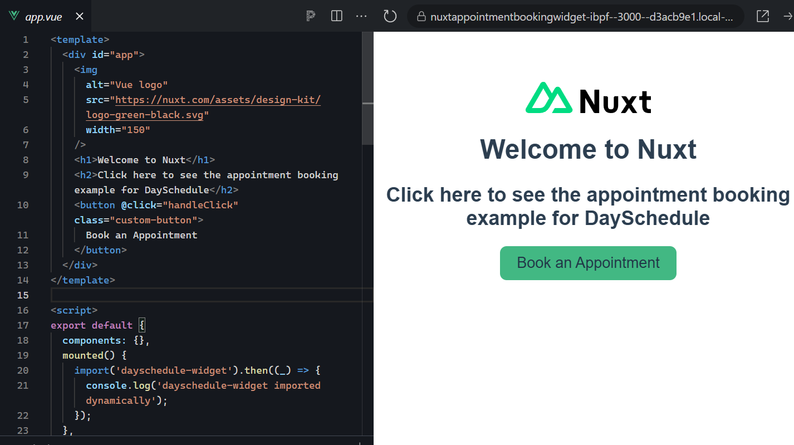Click the components: {} code line
The height and width of the screenshot is (445, 794).
(x=106, y=340)
